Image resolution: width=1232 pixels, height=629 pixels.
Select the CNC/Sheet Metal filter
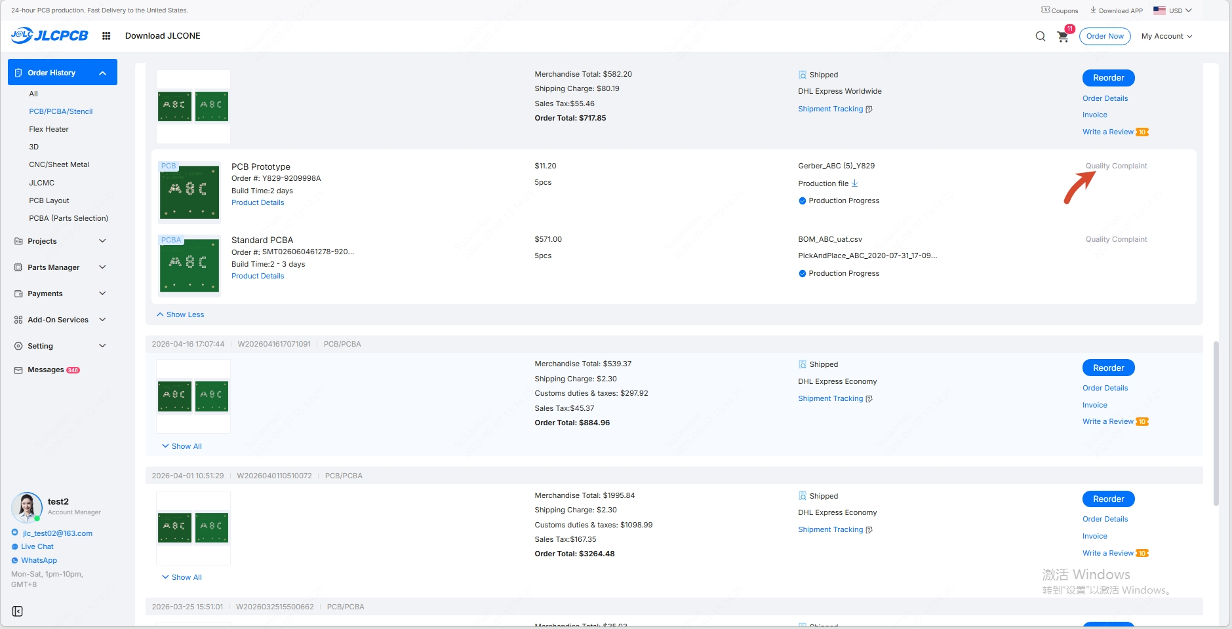pos(59,164)
